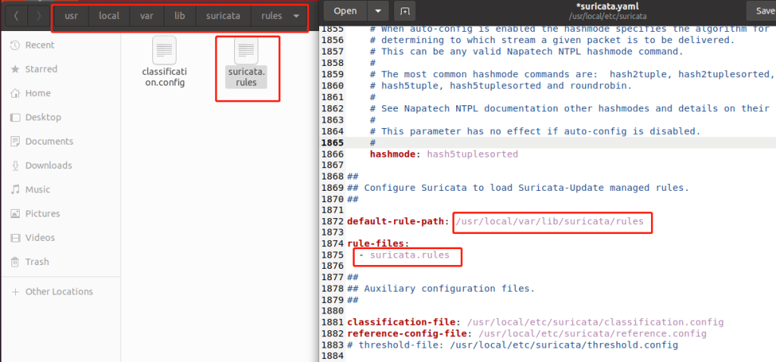
Task: Click the Downloads arrow icon in sidebar
Action: (x=15, y=165)
